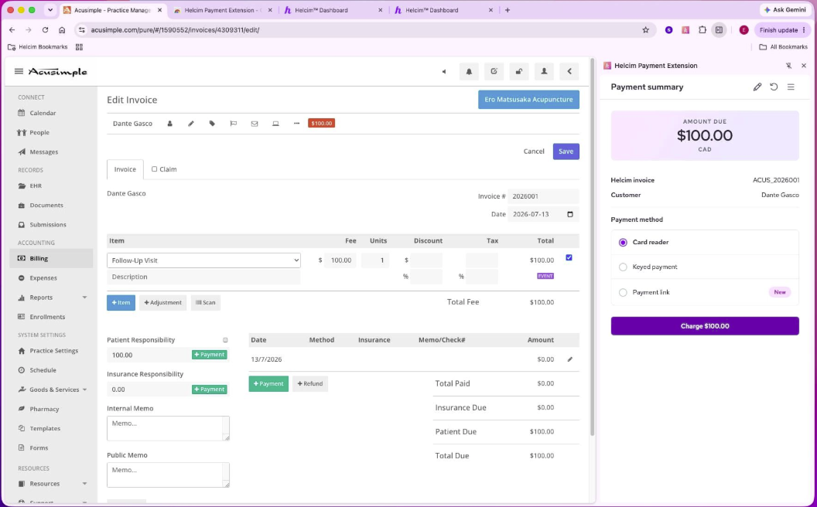Uncheck the Follow-Up Visit line item checkbox
817x507 pixels.
(x=569, y=257)
